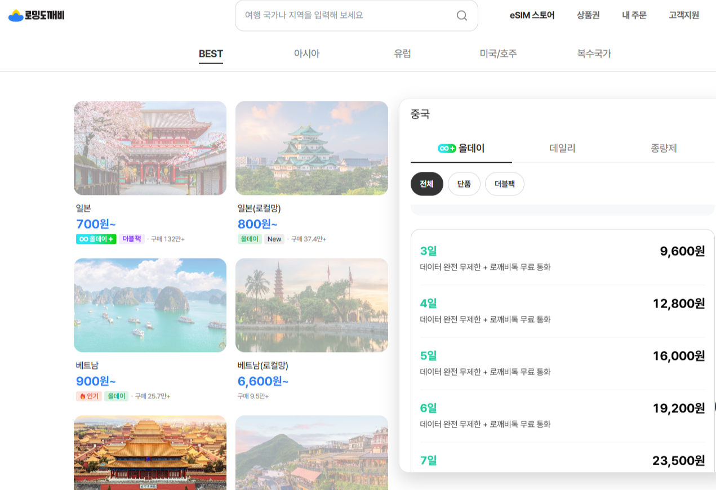716x490 pixels.
Task: Click the 6,600원~ price text
Action: (x=263, y=381)
